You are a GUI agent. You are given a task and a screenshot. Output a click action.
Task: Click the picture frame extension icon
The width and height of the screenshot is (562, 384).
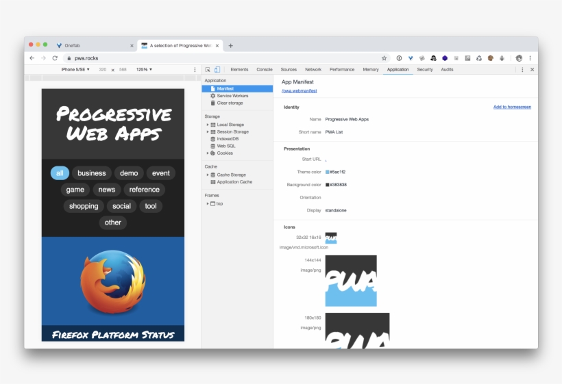click(x=467, y=58)
